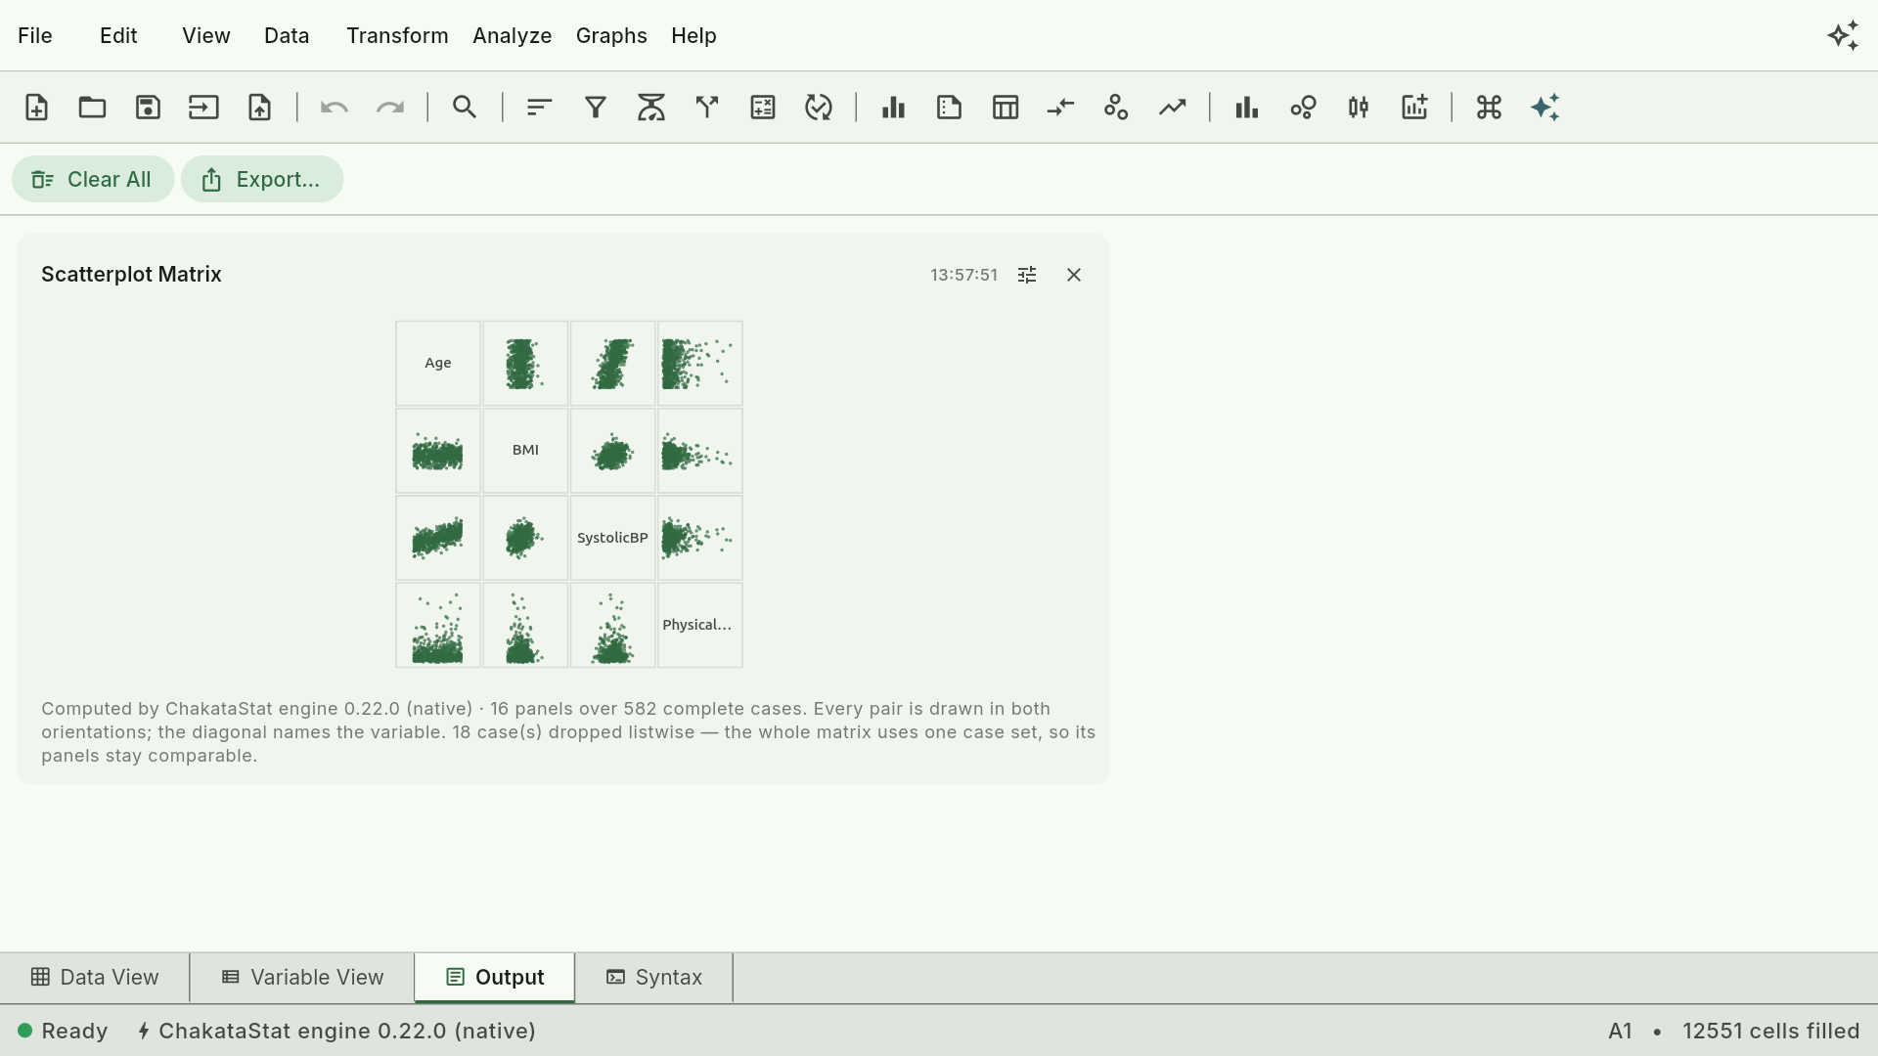Click the sparkle AI assistant toolbar icon

click(x=1545, y=108)
